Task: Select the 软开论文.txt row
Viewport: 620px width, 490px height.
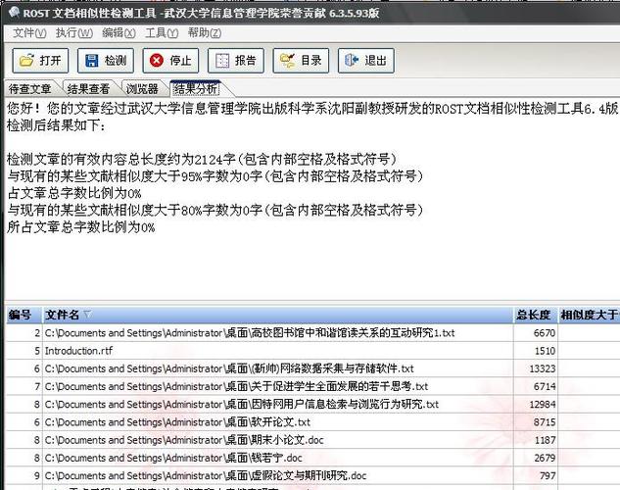Action: coord(312,422)
